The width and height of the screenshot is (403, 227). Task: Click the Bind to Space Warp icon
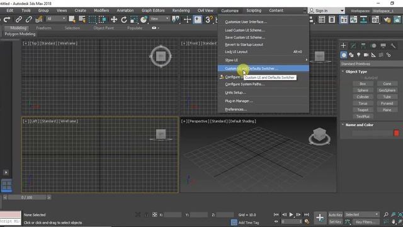(39, 20)
